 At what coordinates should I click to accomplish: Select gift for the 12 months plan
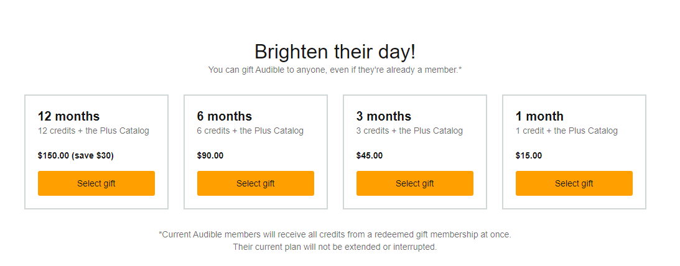pyautogui.click(x=96, y=183)
